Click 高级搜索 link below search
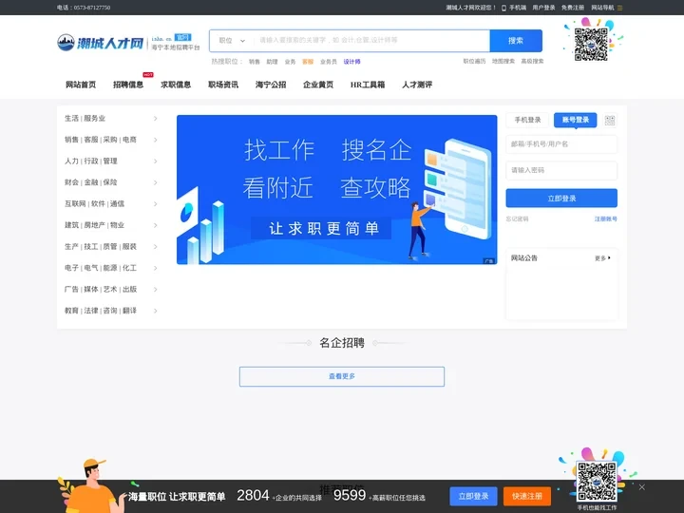Image resolution: width=684 pixels, height=513 pixels. coord(532,62)
